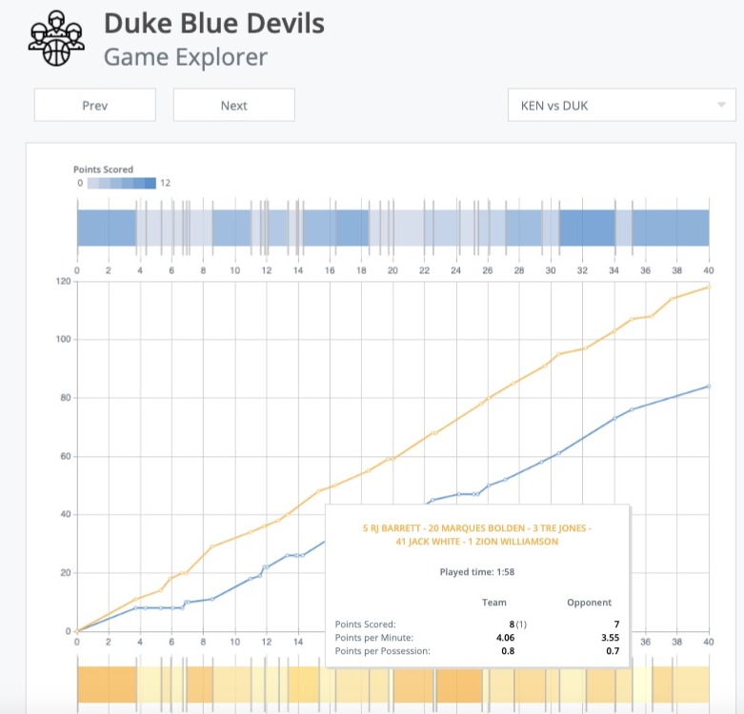Select the dark blue lineup segment near minute 32
This screenshot has width=744, height=714.
(587, 229)
